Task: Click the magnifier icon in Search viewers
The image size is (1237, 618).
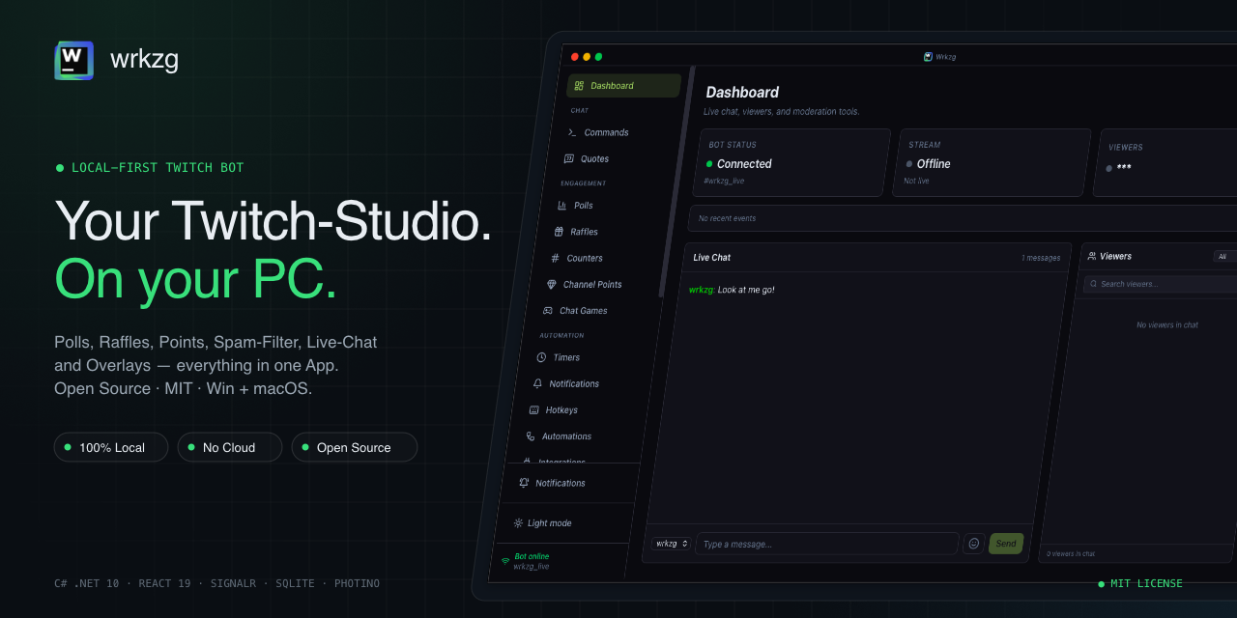Action: pos(1093,284)
